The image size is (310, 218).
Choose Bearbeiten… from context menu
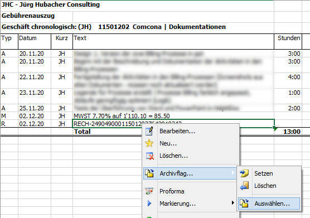click(x=177, y=131)
